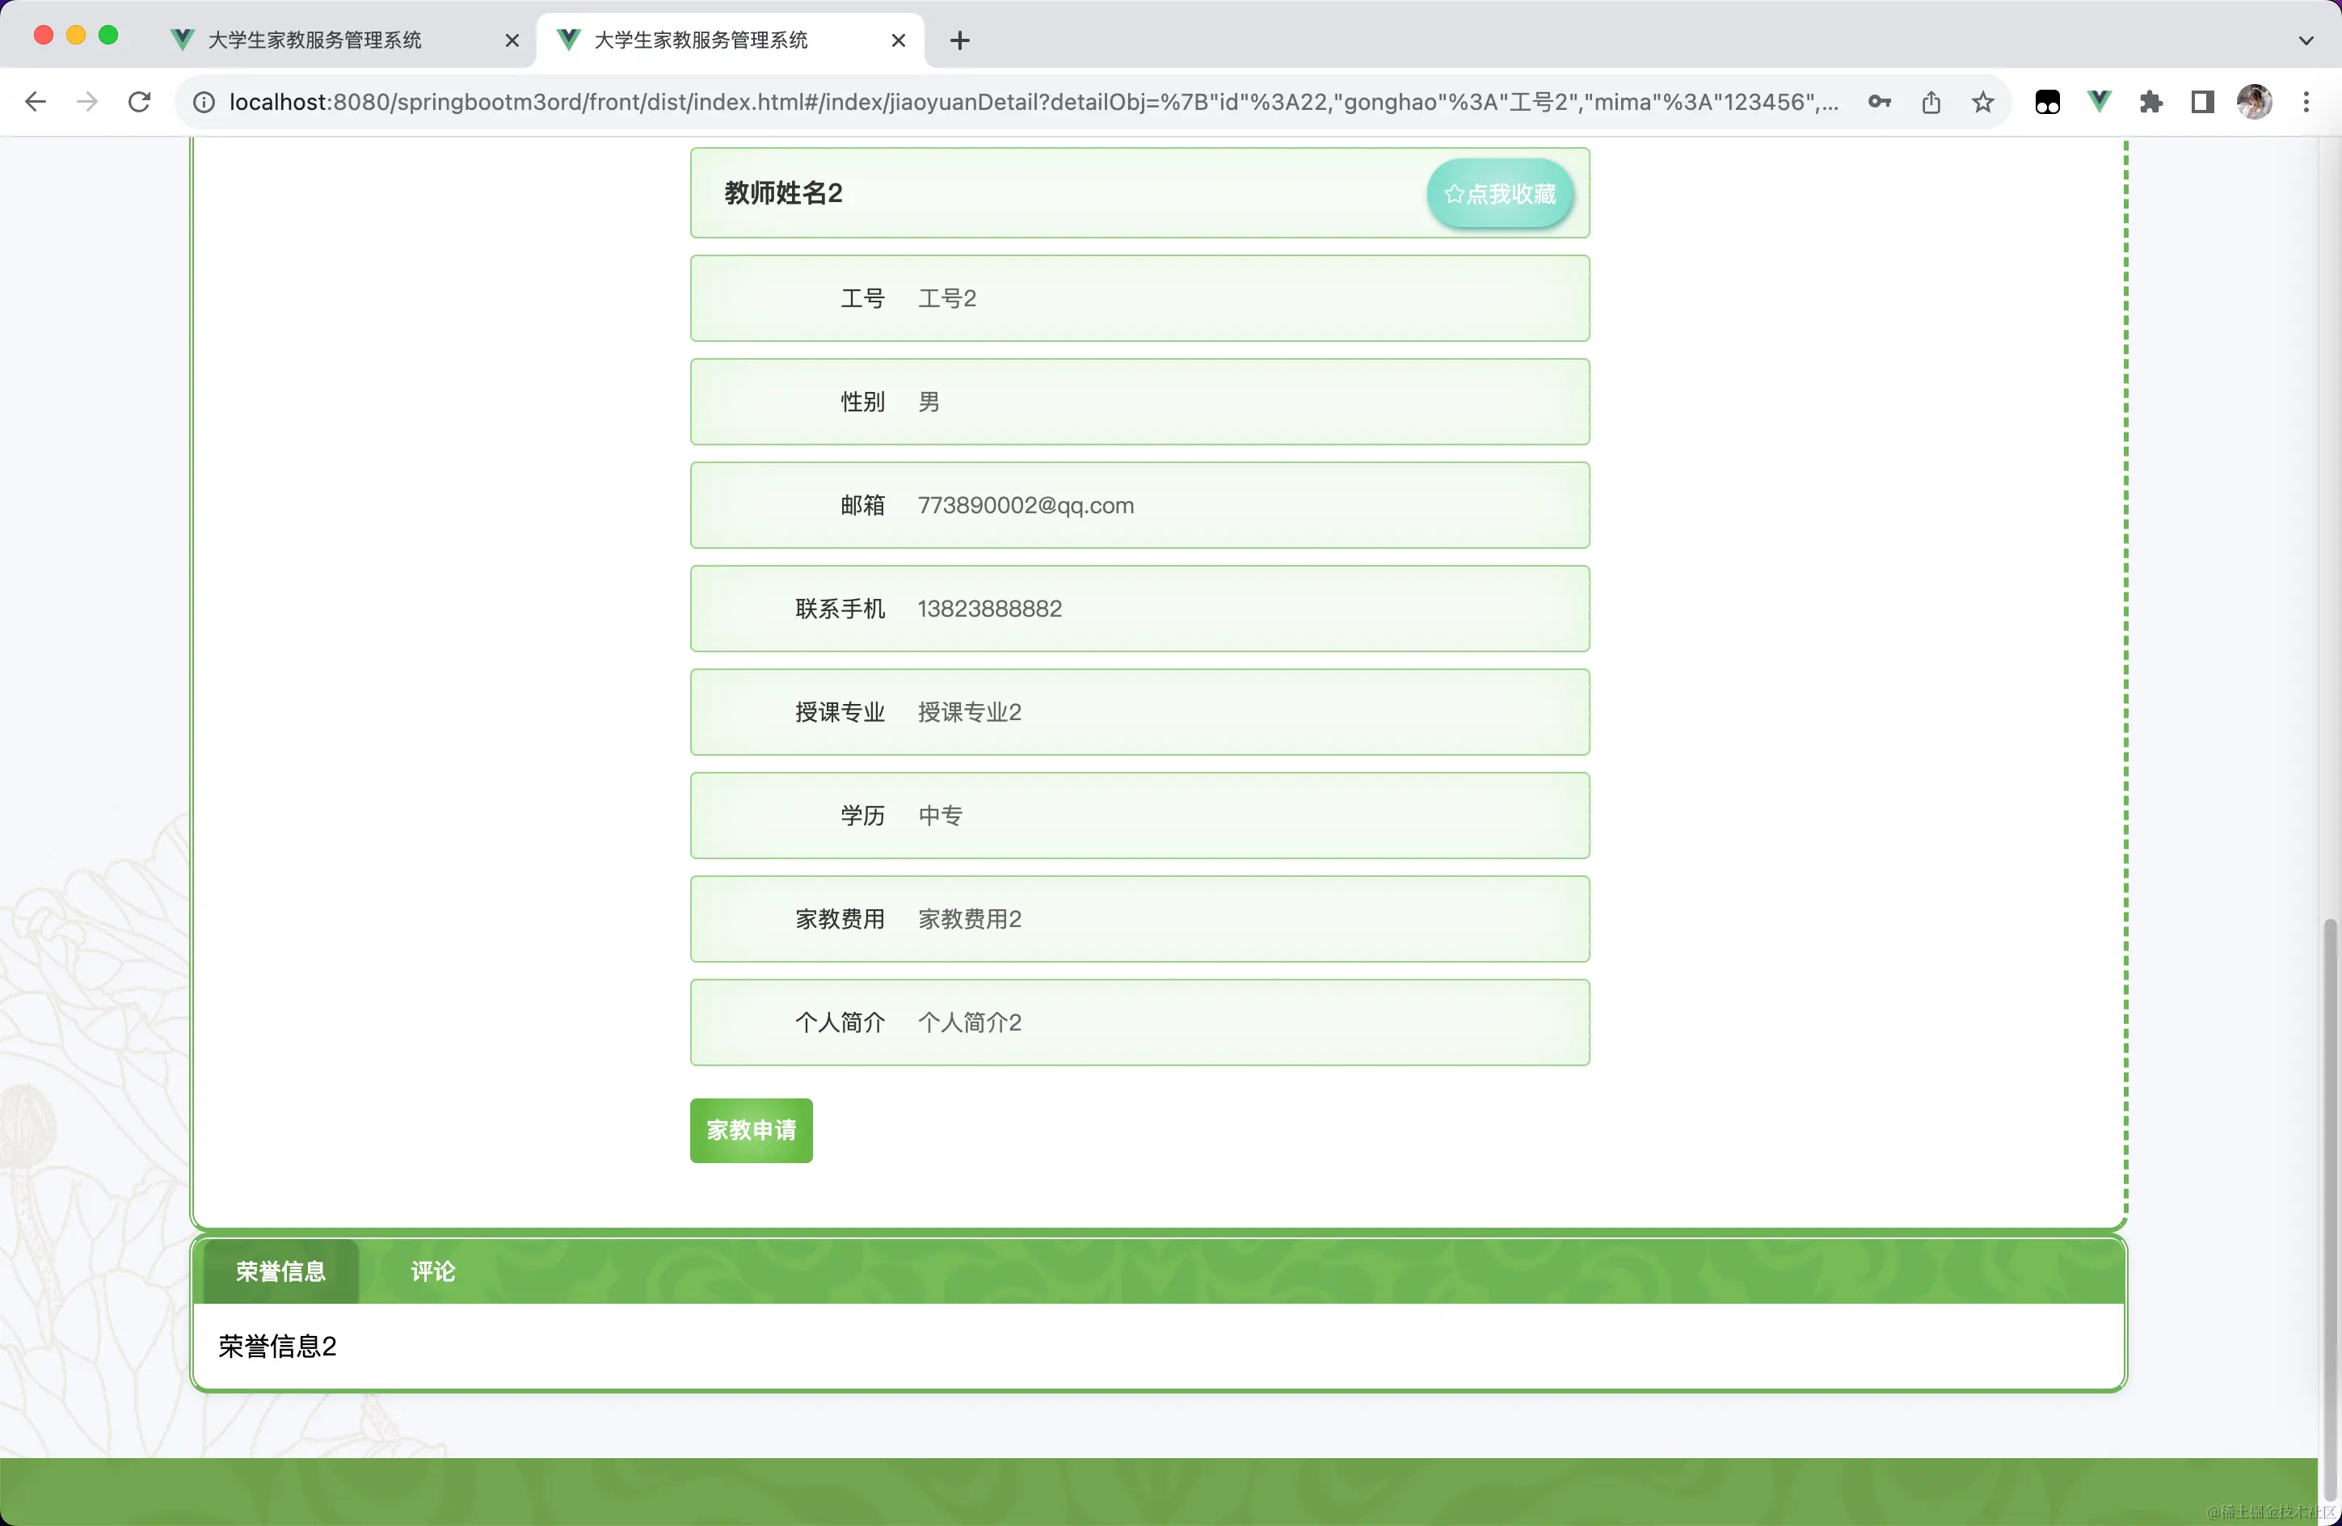Expand the tab search chevron
Screen dimensions: 2342x1526
point(2306,40)
